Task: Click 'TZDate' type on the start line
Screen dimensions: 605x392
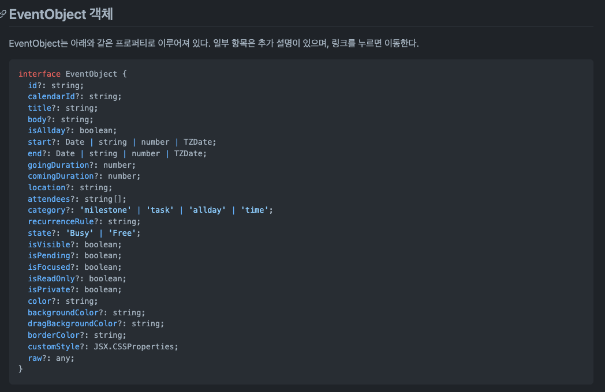Action: [199, 142]
